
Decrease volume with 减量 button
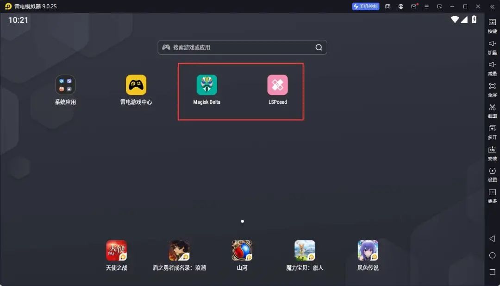pyautogui.click(x=492, y=68)
